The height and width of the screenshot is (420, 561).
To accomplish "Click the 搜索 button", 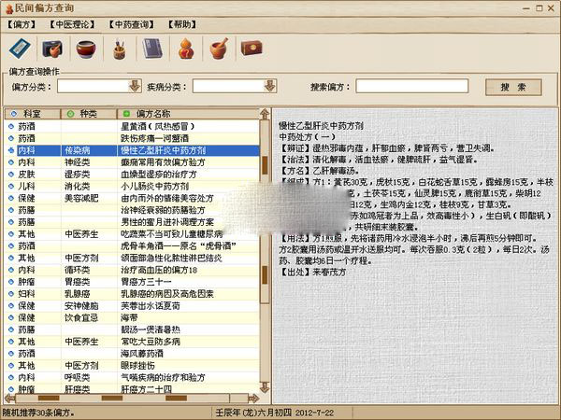I will (513, 87).
